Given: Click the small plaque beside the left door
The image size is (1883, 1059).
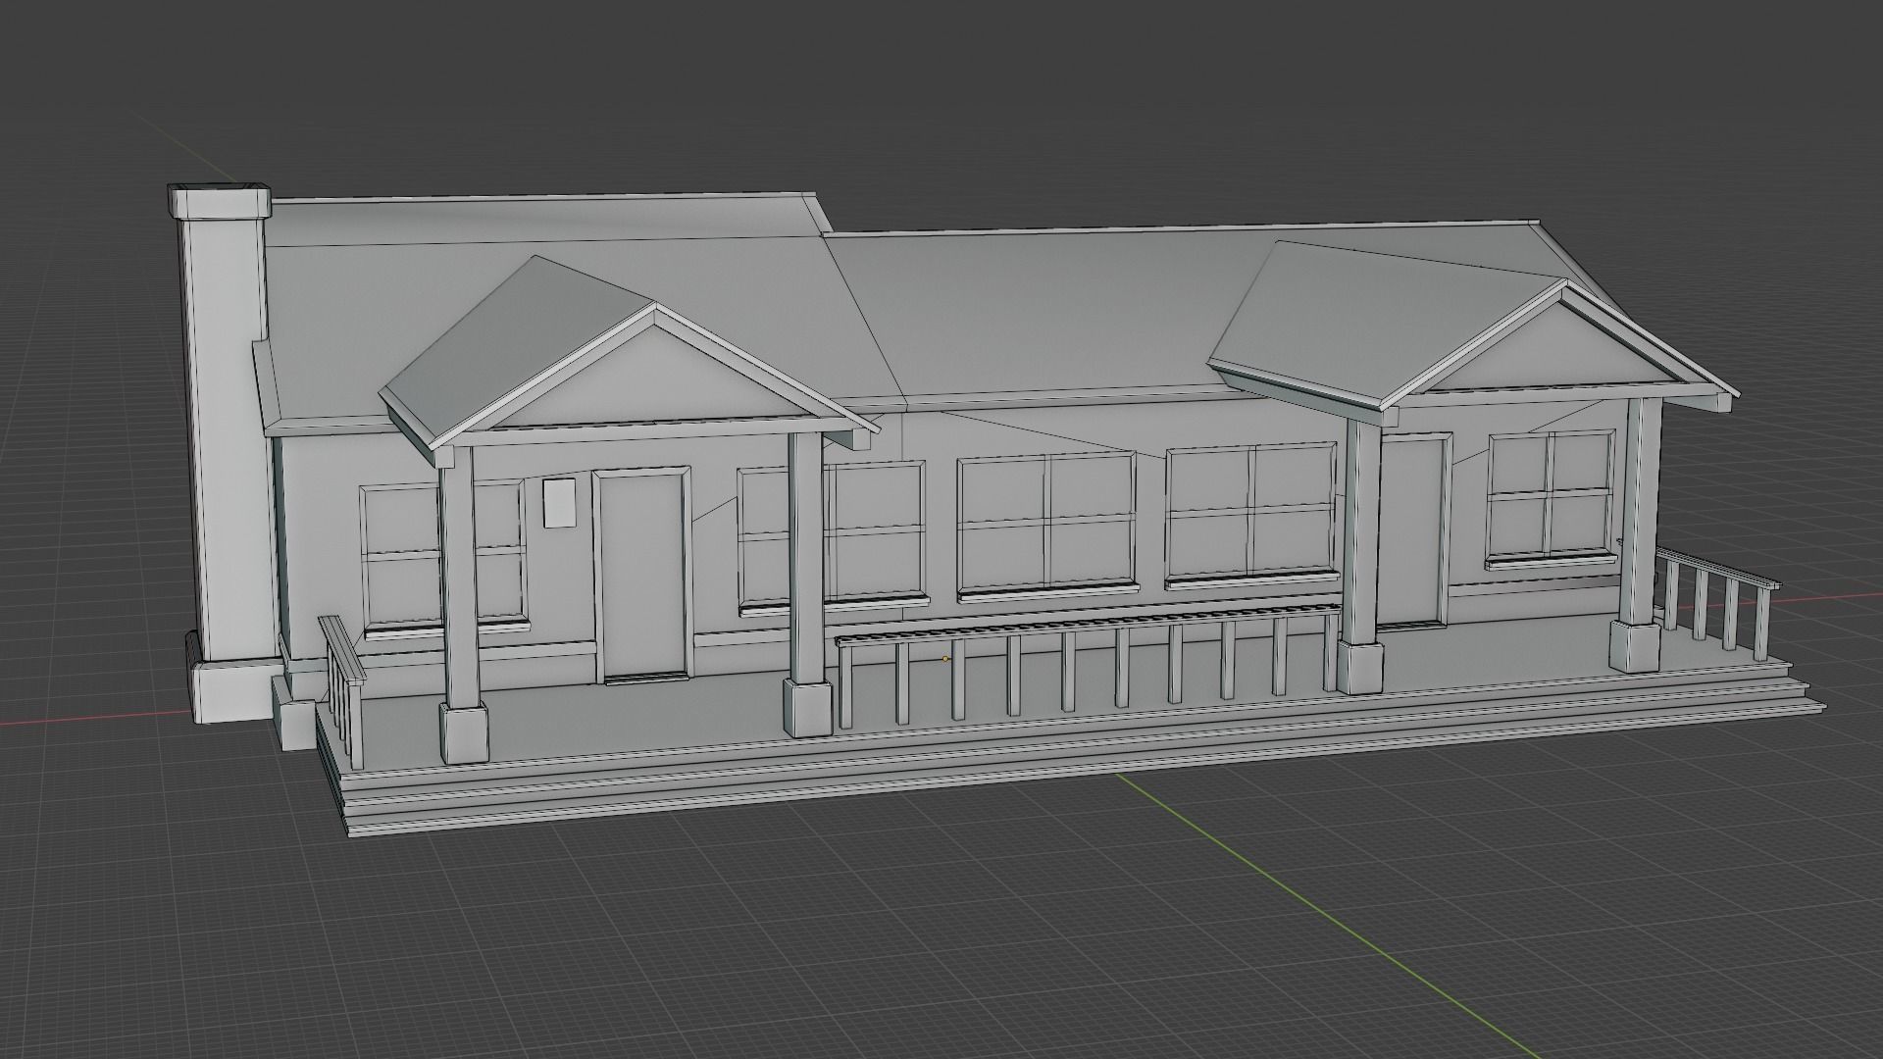Looking at the screenshot, I should pyautogui.click(x=559, y=503).
